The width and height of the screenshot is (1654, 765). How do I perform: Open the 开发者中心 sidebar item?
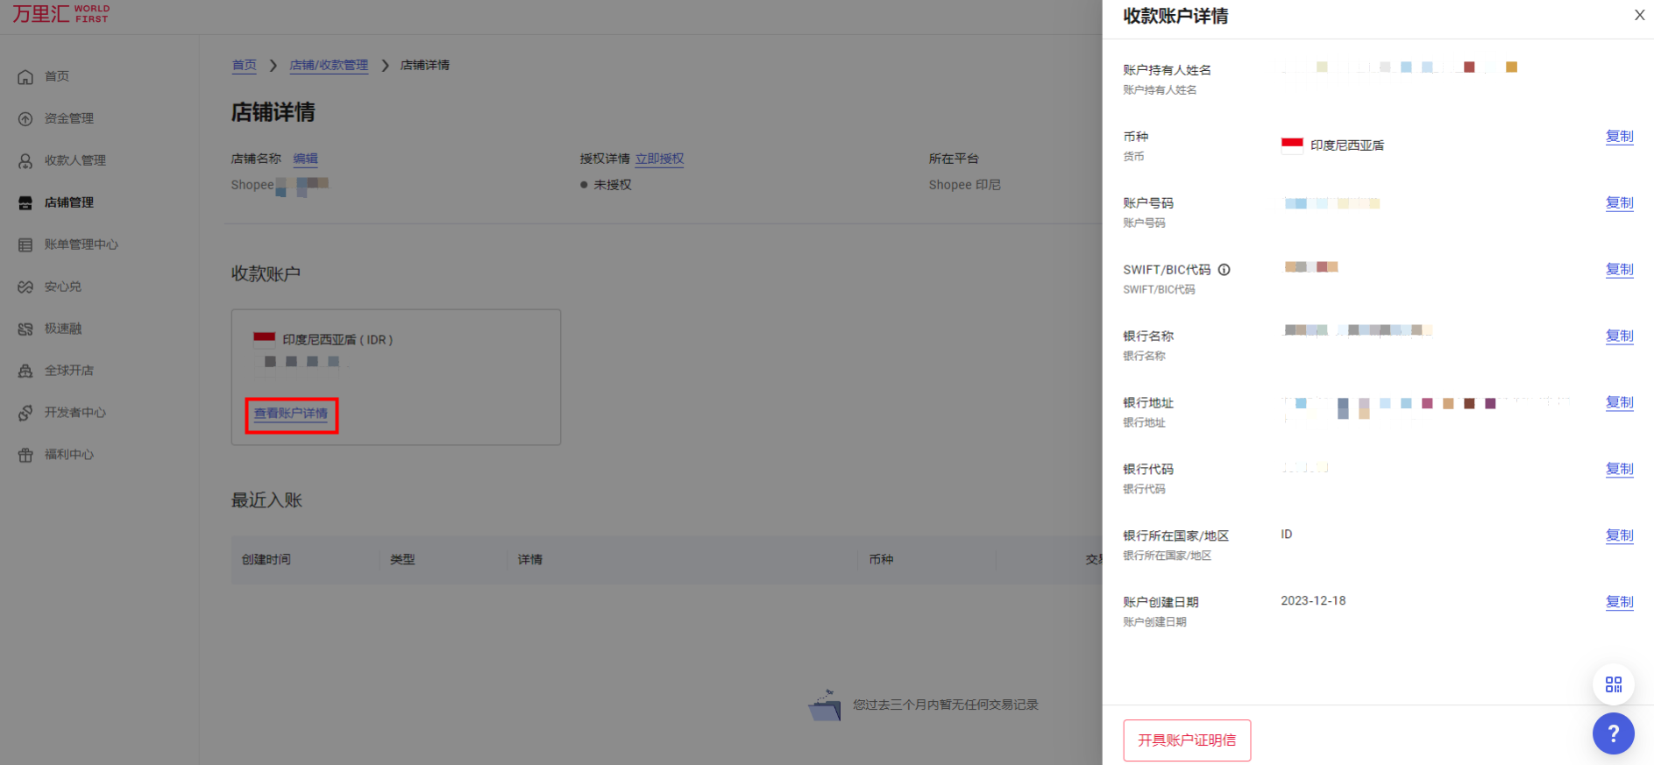(75, 413)
